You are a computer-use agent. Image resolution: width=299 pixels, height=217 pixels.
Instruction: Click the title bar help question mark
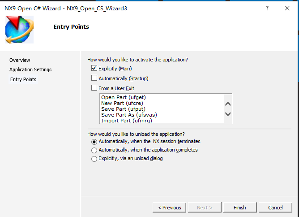(267, 9)
